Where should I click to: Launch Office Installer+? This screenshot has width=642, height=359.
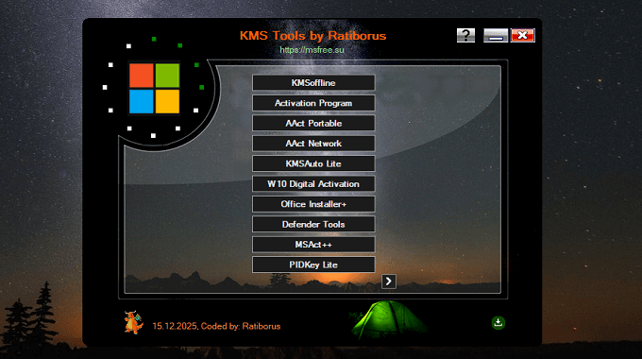[x=313, y=204]
